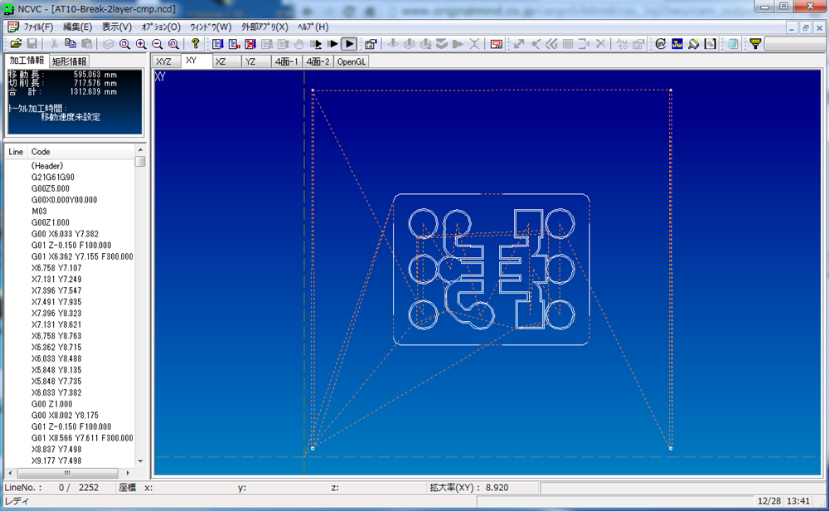Select the M03 code line
This screenshot has height=511, width=829.
point(40,211)
